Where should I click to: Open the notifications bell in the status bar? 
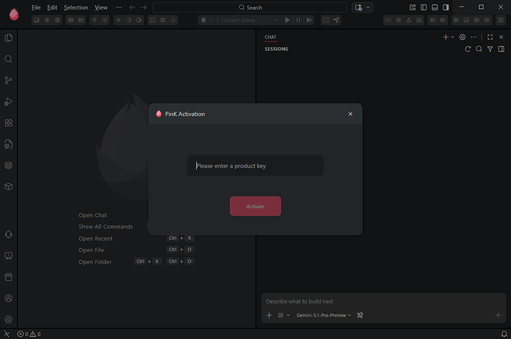point(504,334)
